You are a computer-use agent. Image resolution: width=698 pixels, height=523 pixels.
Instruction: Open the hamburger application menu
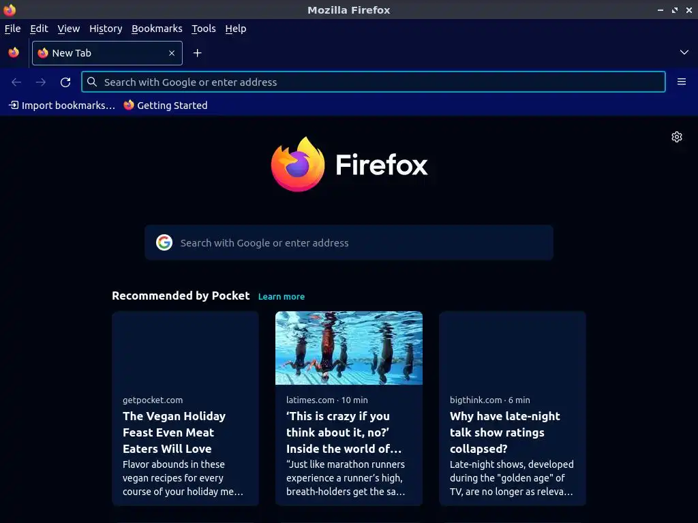[682, 82]
